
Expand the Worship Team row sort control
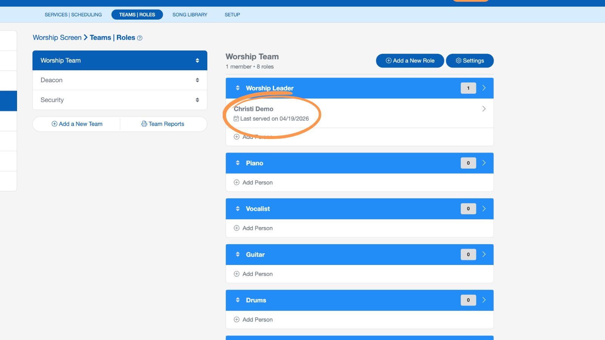(197, 60)
